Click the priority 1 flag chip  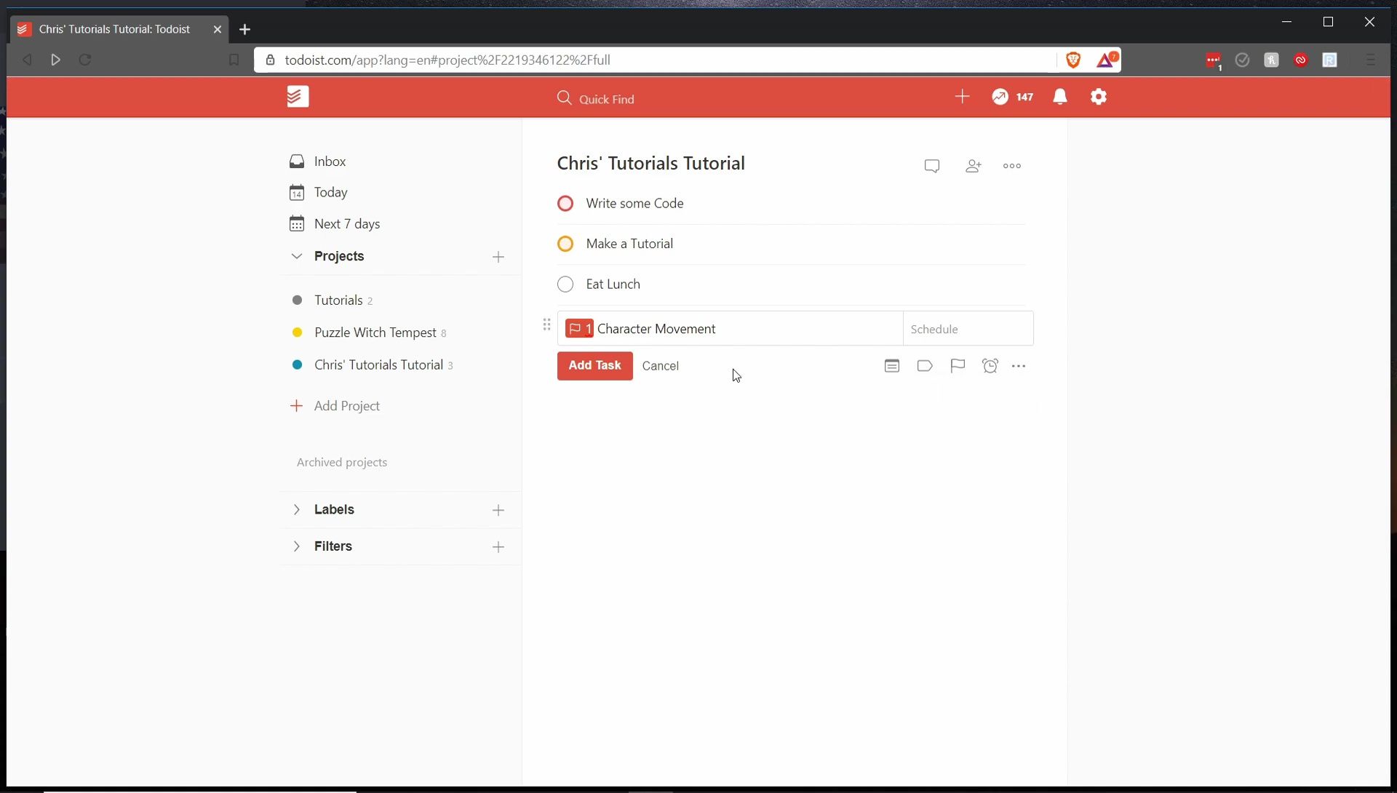[x=579, y=329]
